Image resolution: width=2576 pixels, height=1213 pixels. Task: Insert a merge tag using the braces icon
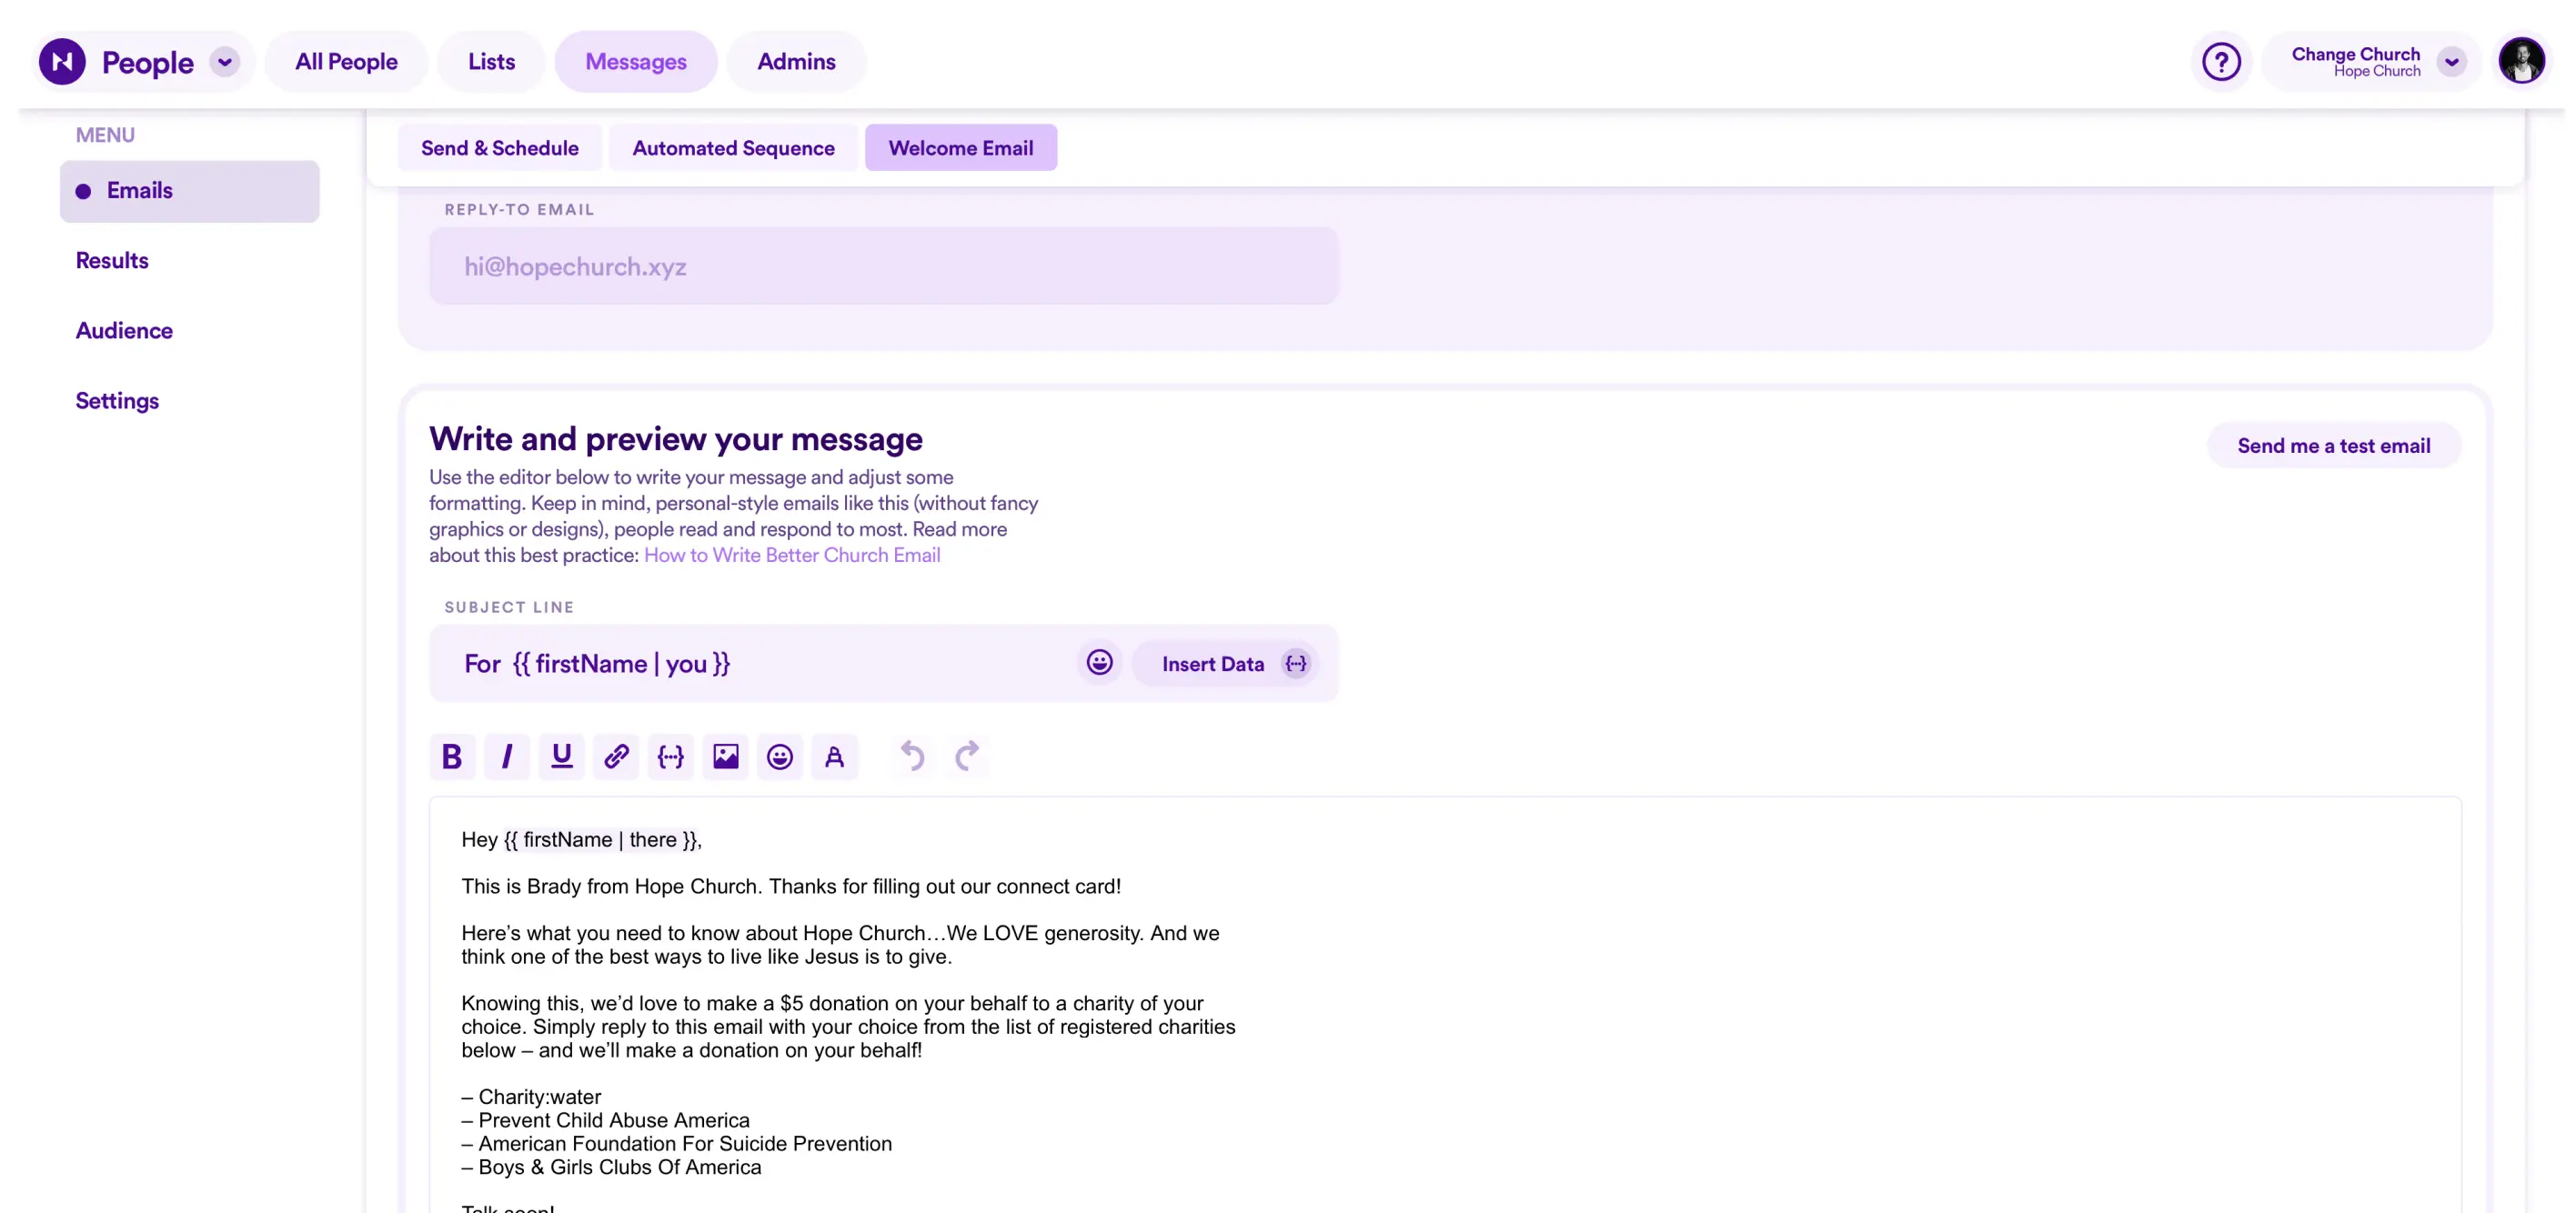[670, 757]
